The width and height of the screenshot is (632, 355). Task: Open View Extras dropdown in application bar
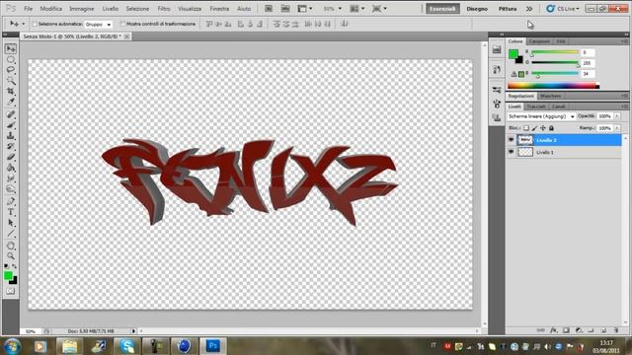305,9
